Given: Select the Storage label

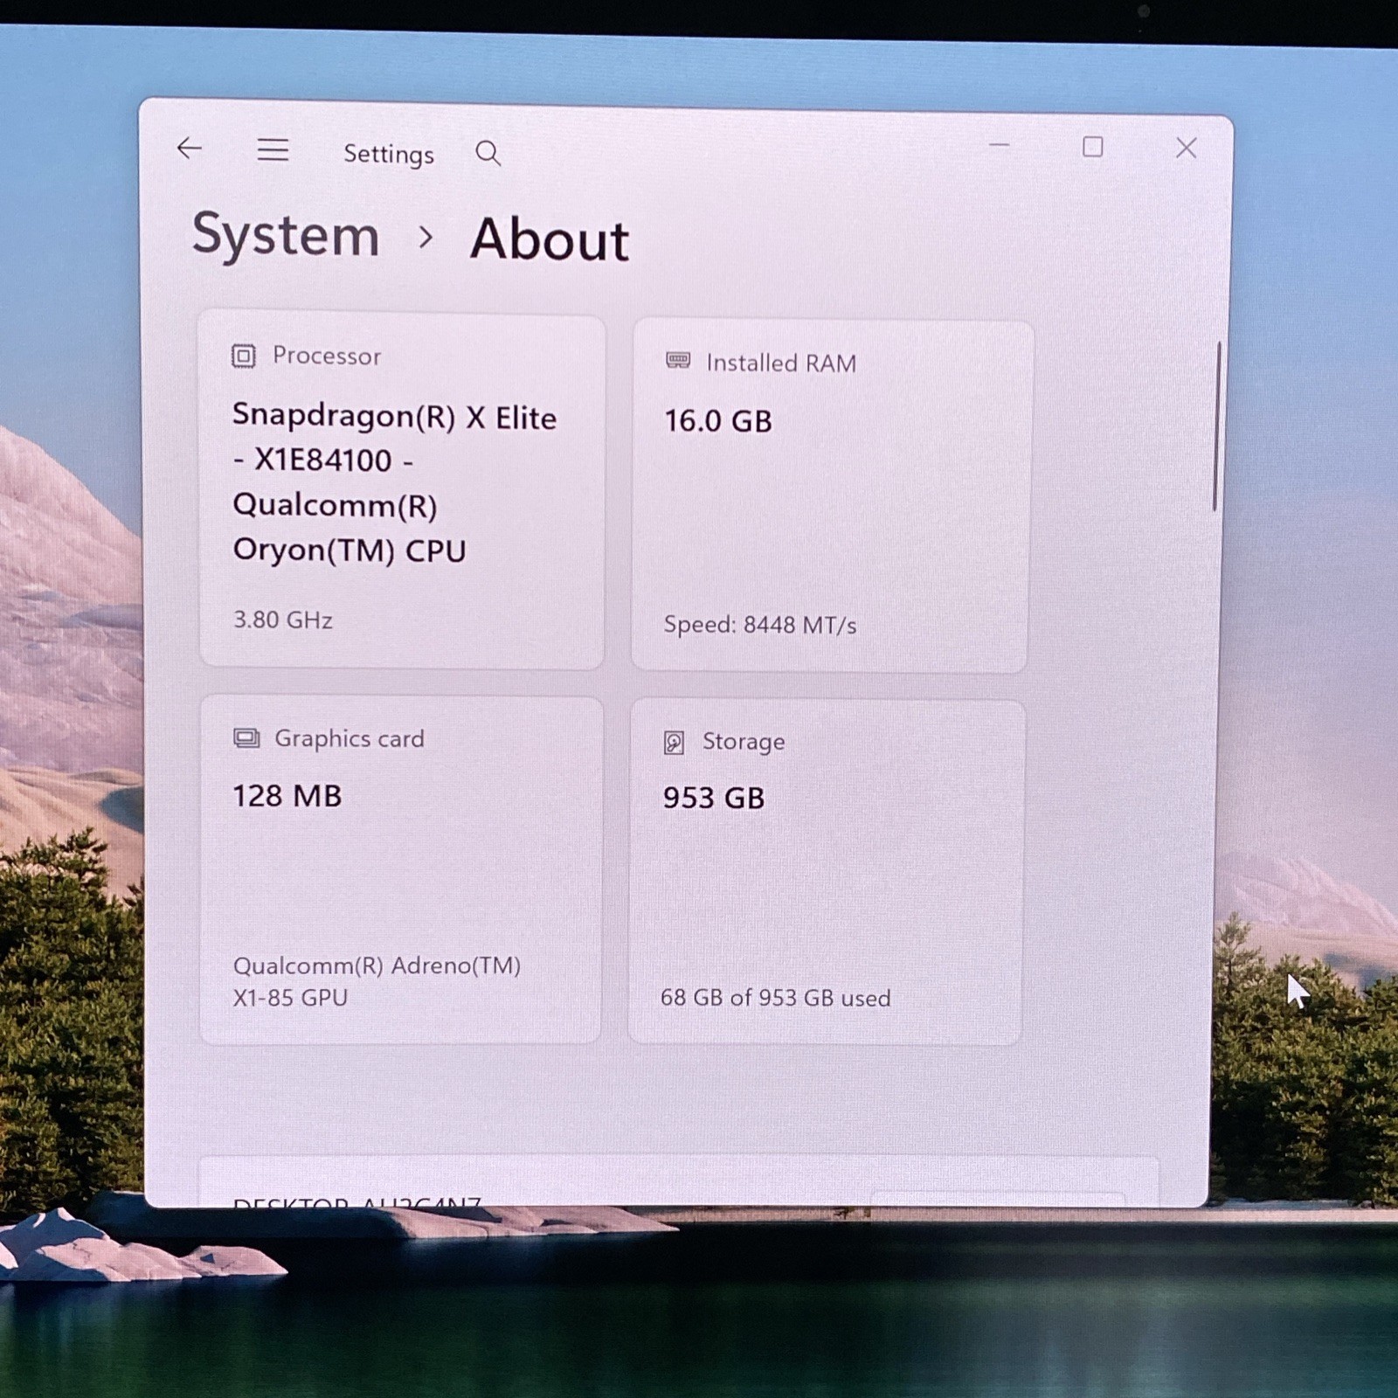Looking at the screenshot, I should [x=744, y=742].
